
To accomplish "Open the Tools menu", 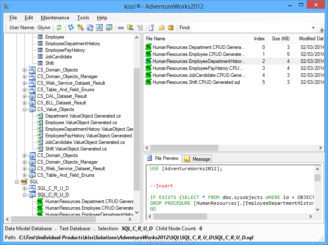I will point(83,18).
